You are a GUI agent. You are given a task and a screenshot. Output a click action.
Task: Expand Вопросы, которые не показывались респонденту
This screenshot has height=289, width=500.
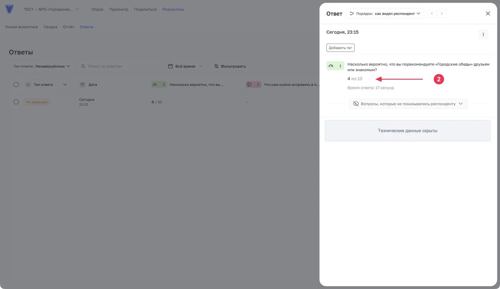(408, 104)
